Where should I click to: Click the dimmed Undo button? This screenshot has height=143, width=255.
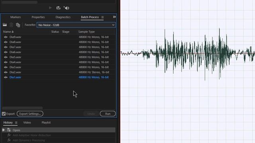click(91, 114)
